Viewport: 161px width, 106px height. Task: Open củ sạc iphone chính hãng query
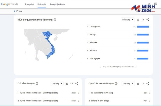pyautogui.click(x=102, y=93)
